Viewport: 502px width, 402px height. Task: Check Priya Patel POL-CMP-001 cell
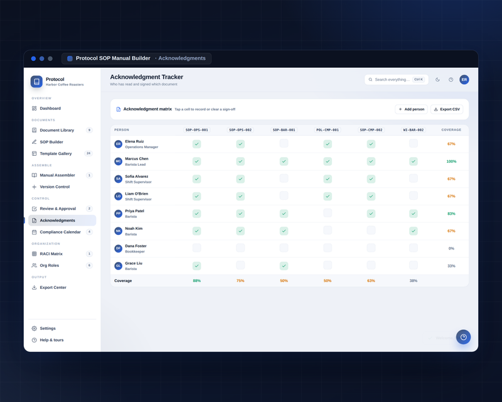point(328,213)
